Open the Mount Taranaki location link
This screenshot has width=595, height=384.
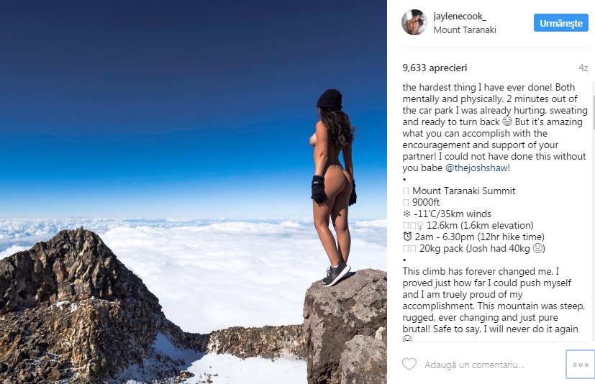(x=465, y=30)
